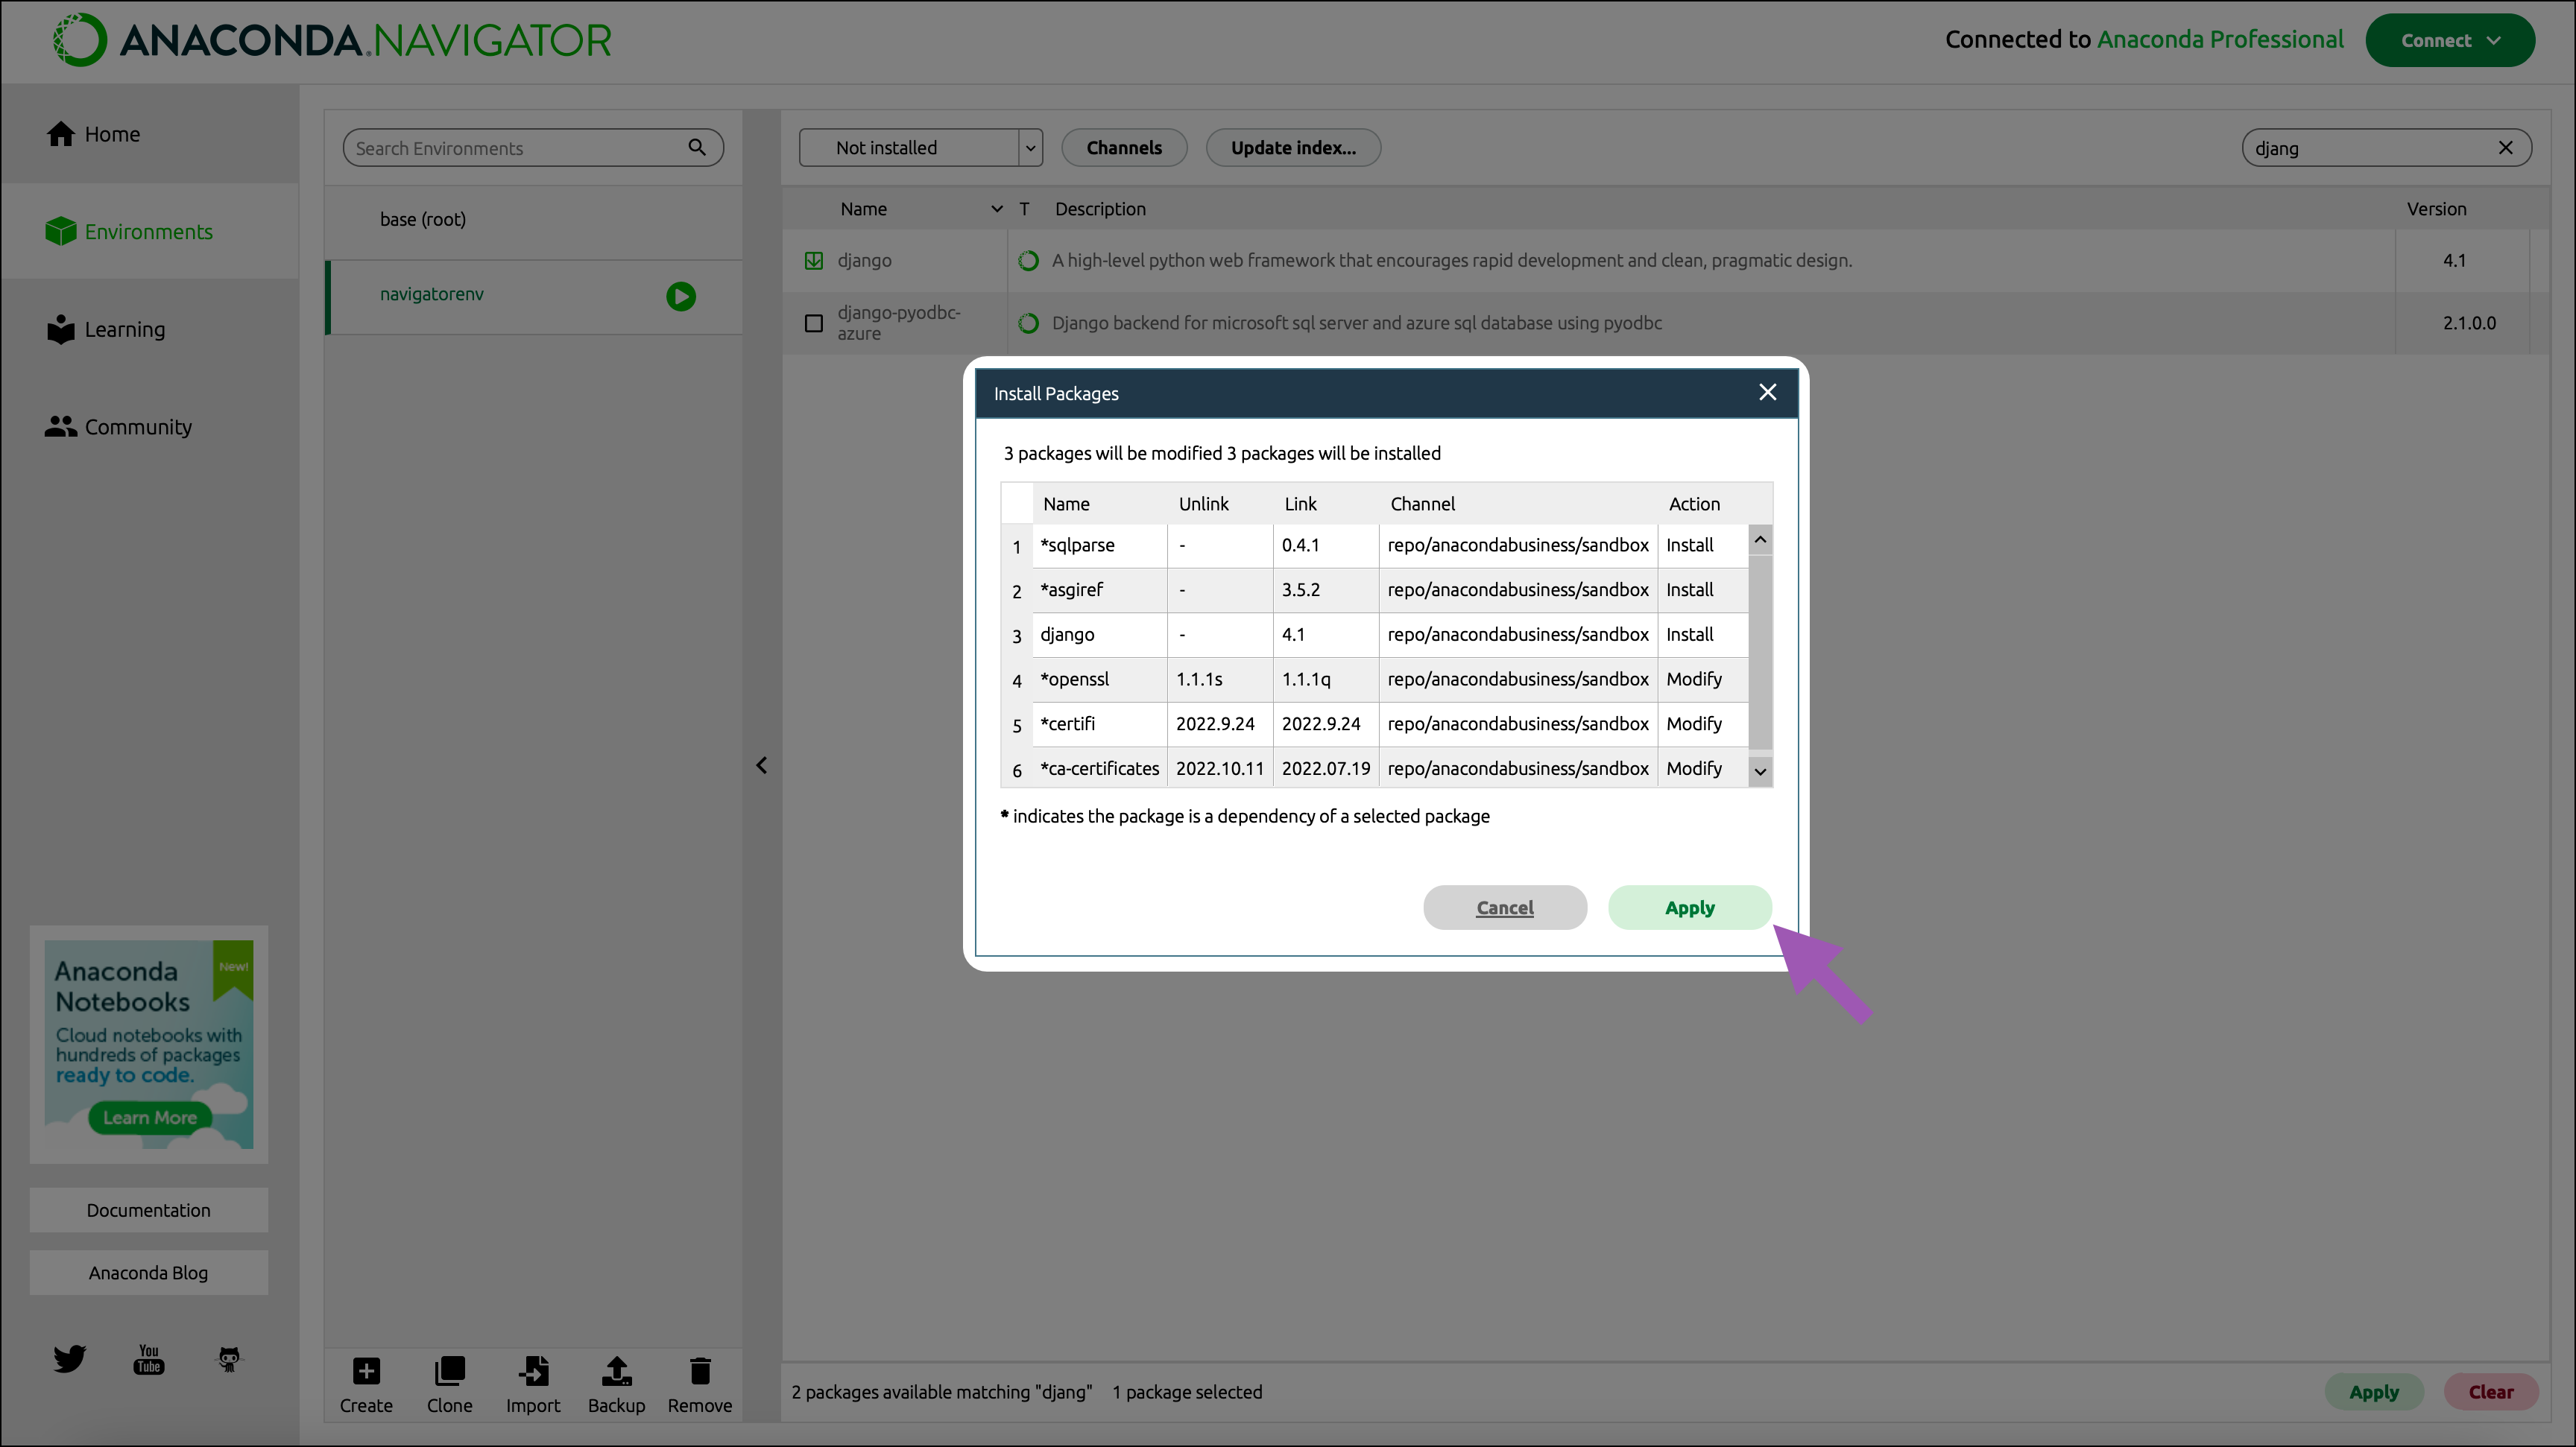Uncheck the django package checkbox
The width and height of the screenshot is (2576, 1447).
tap(814, 261)
